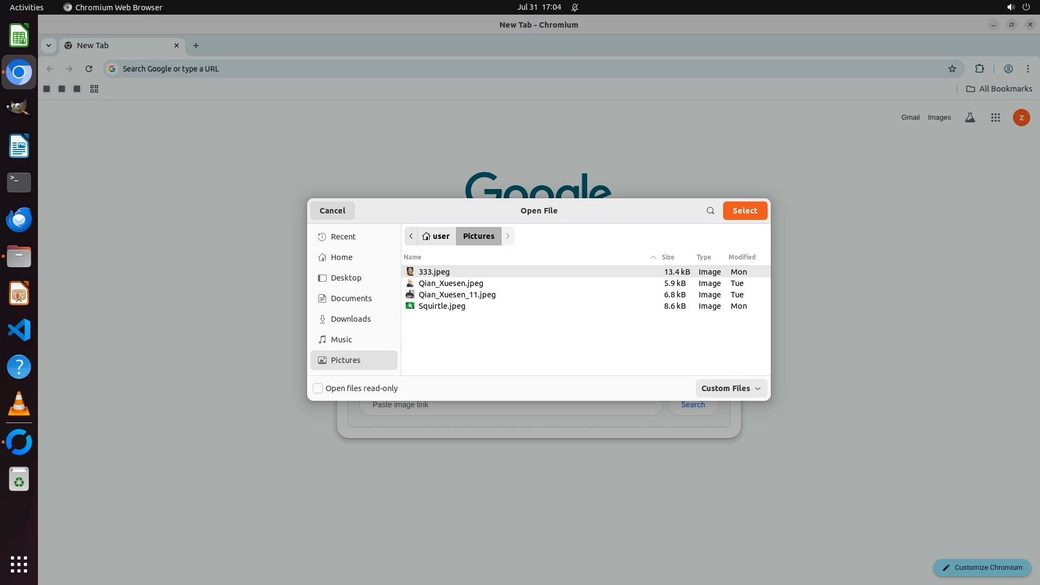The height and width of the screenshot is (585, 1040).
Task: Click the bookmark star icon in the address bar
Action: pyautogui.click(x=952, y=69)
